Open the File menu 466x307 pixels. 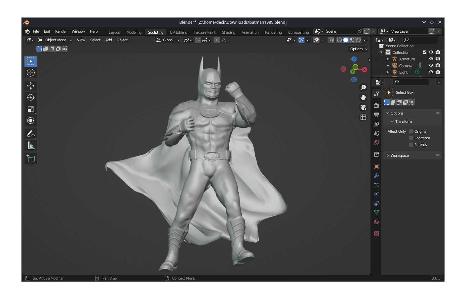click(x=36, y=31)
